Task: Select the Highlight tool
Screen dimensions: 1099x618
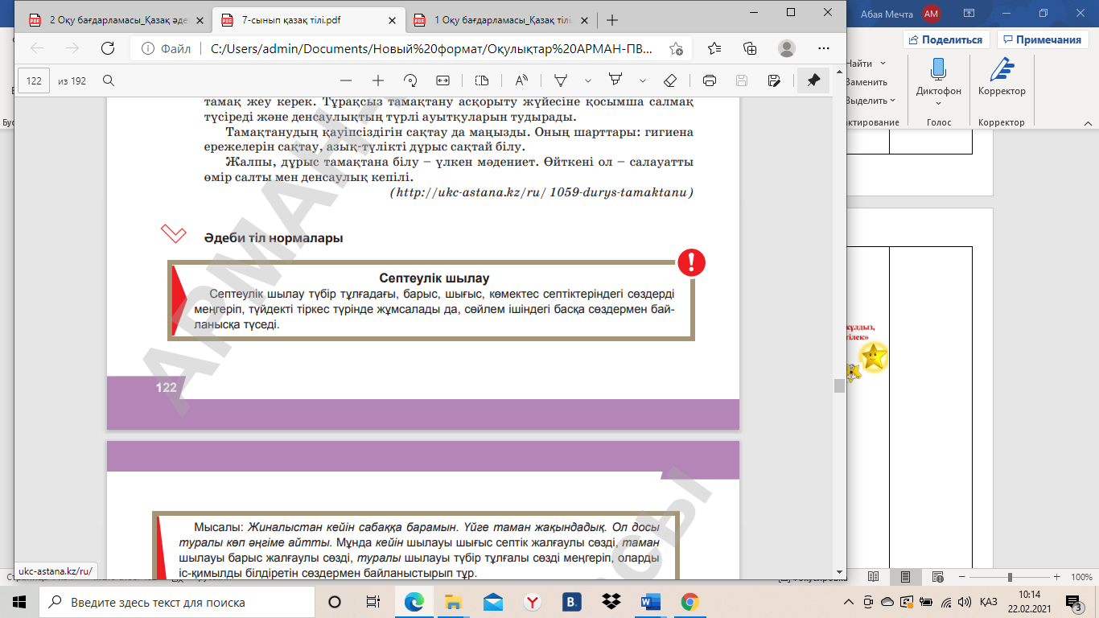Action: [x=616, y=80]
